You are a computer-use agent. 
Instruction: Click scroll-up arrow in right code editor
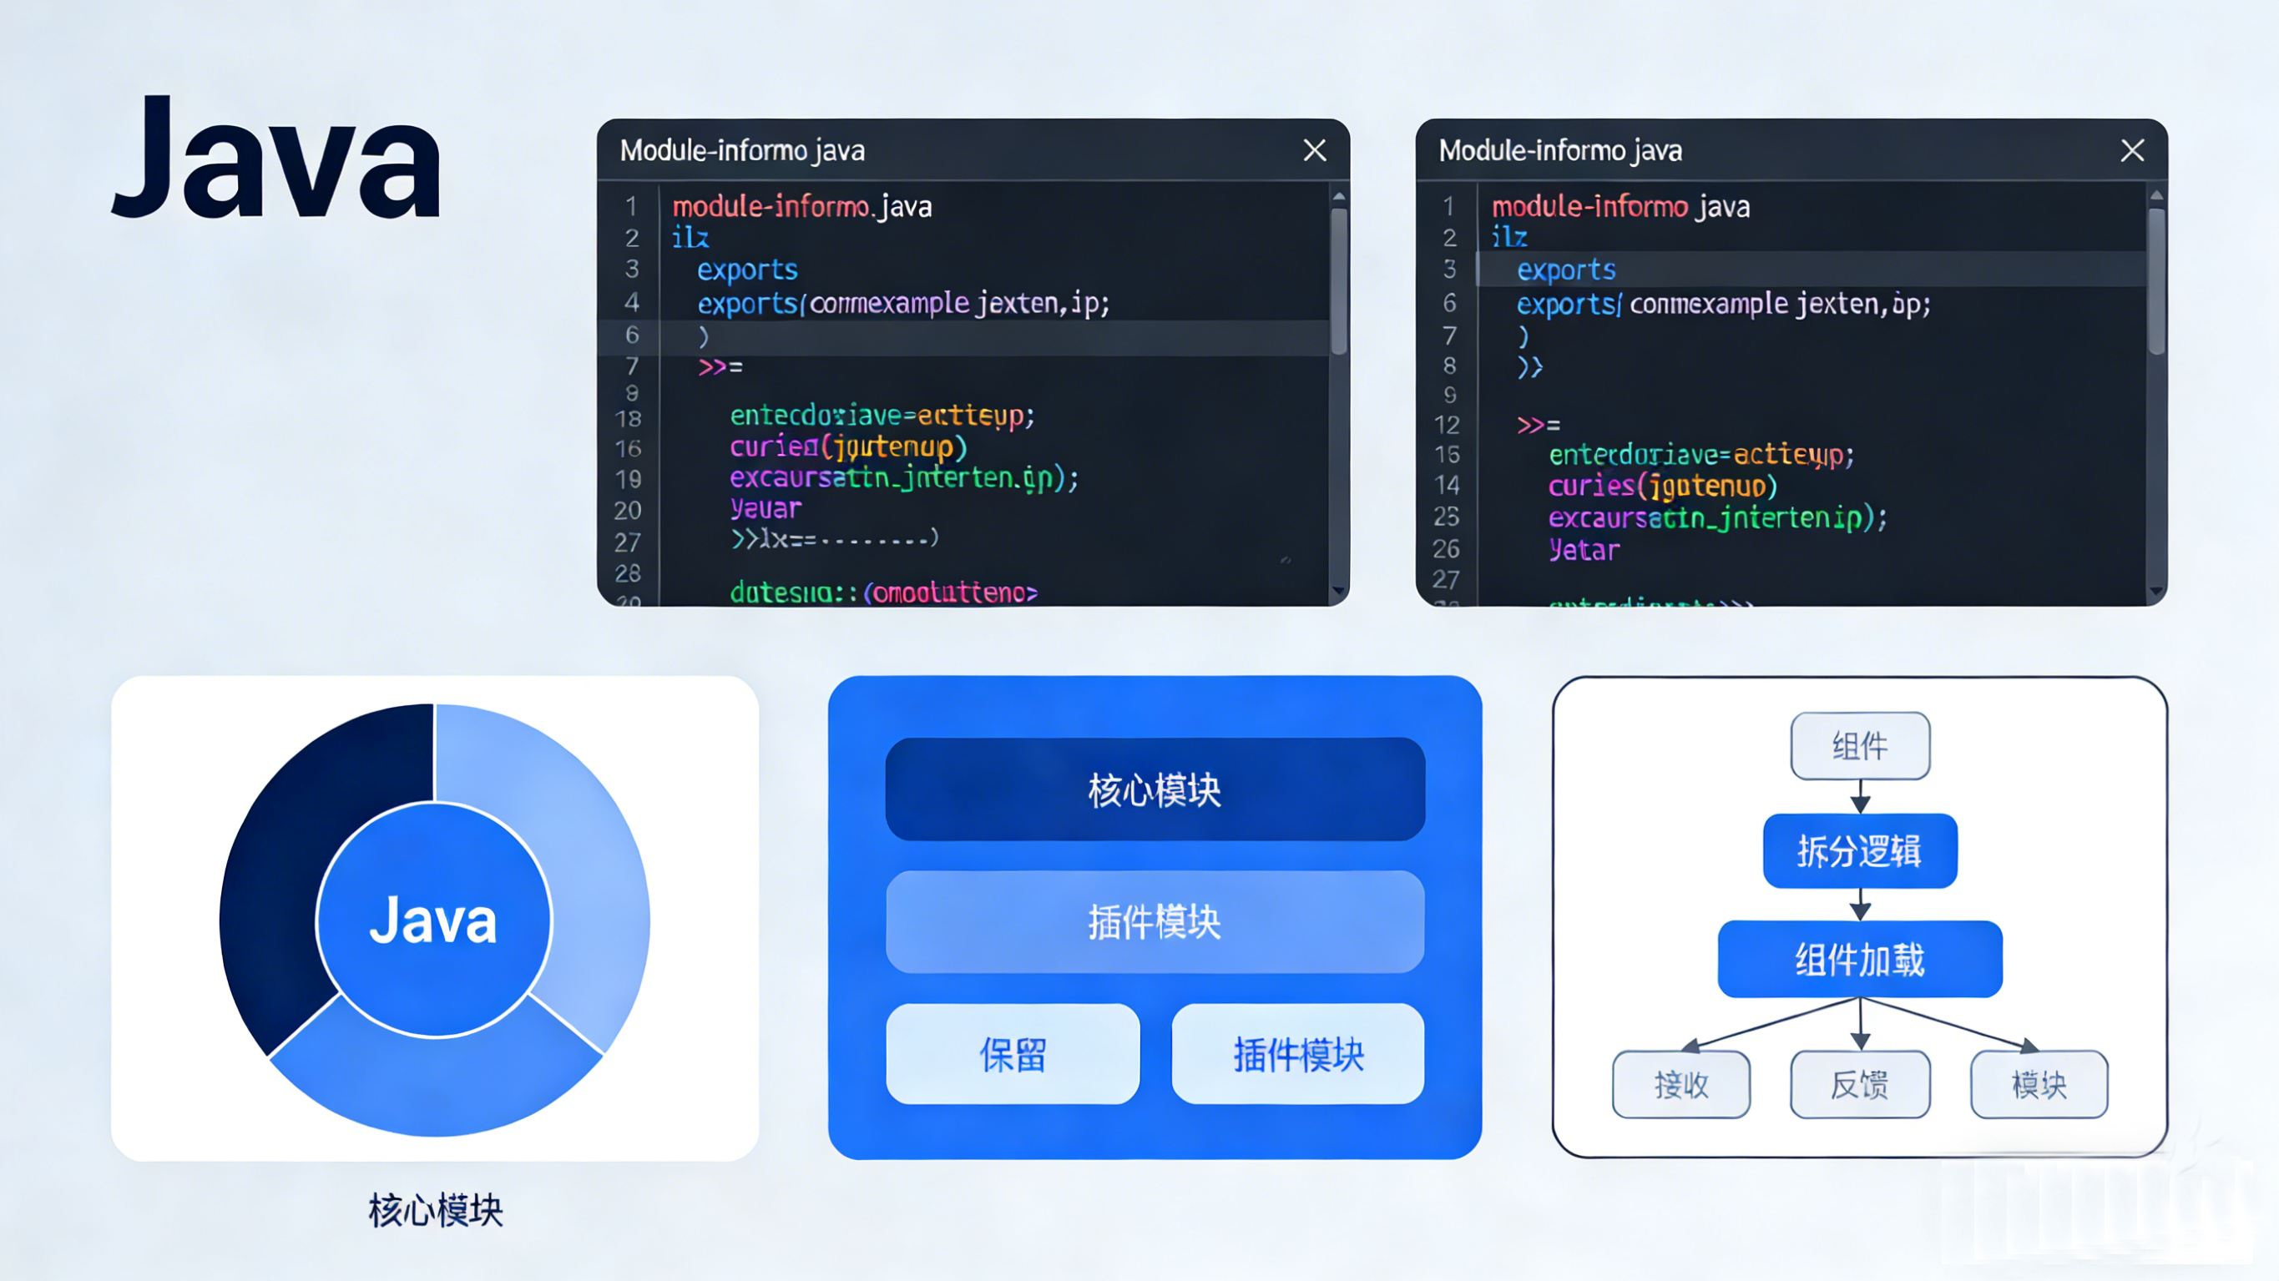pyautogui.click(x=2156, y=196)
